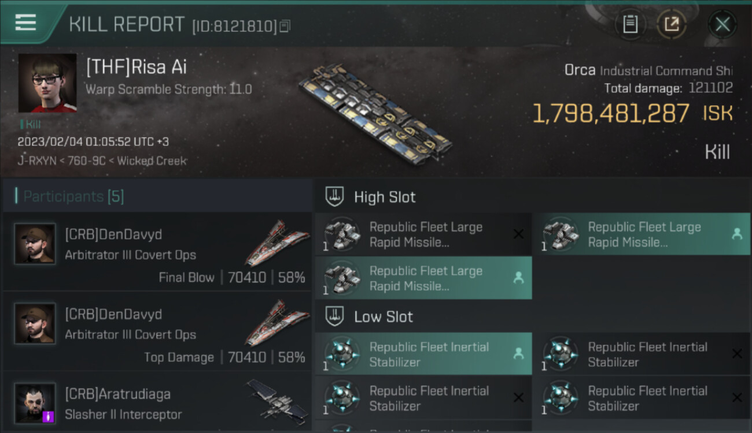The width and height of the screenshot is (752, 433).
Task: View Risa Ai's character portrait
Action: [x=47, y=83]
